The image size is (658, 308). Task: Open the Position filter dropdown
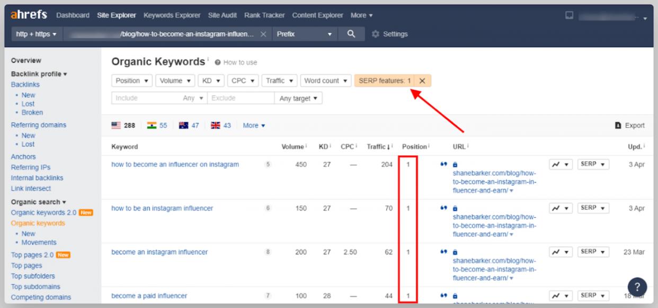pyautogui.click(x=132, y=81)
